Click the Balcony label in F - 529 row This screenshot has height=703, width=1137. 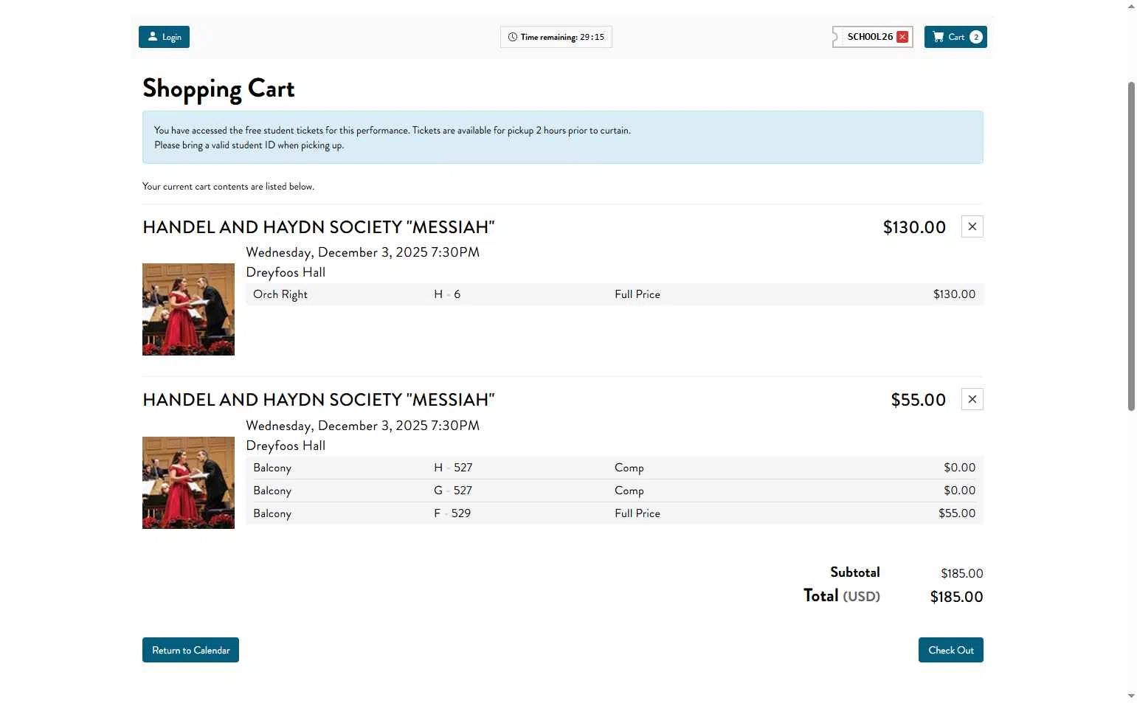[272, 513]
